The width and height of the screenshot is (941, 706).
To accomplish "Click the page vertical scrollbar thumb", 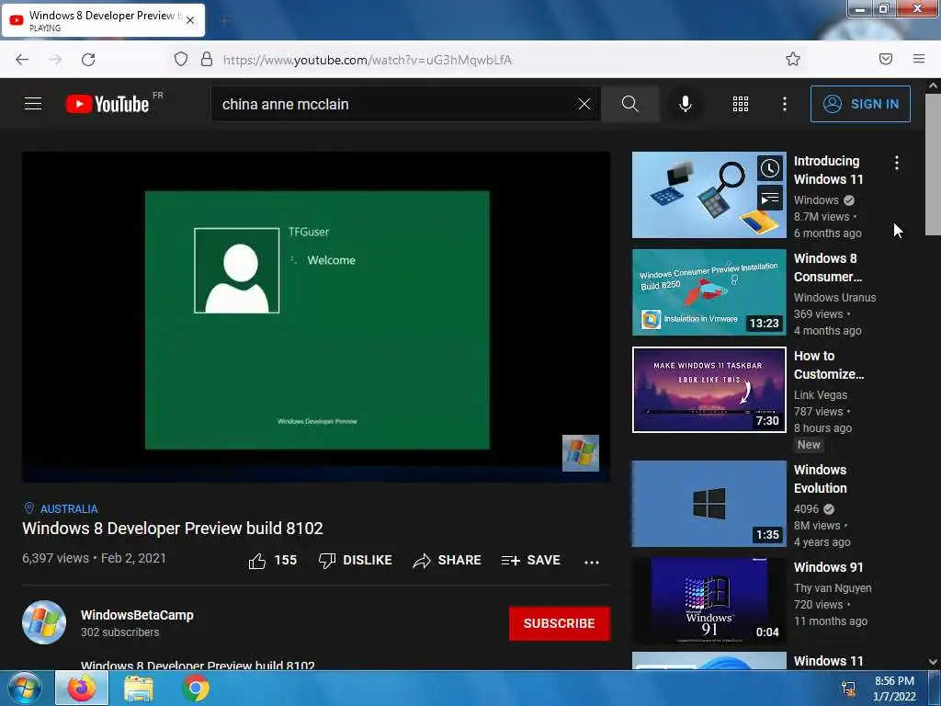I will coord(933,165).
